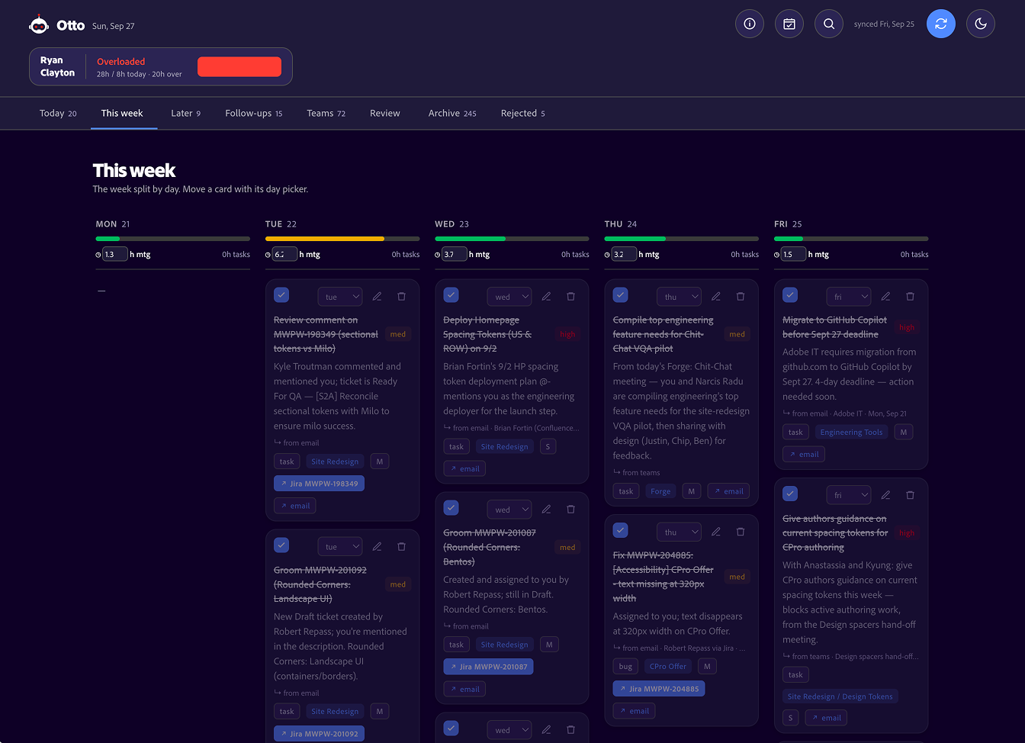This screenshot has width=1025, height=743.
Task: Edit Tuesday meeting hours field
Action: (284, 254)
